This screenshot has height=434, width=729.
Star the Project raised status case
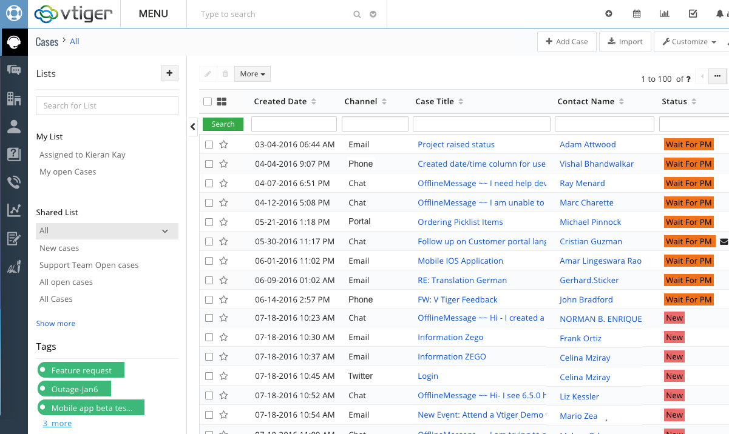[223, 145]
